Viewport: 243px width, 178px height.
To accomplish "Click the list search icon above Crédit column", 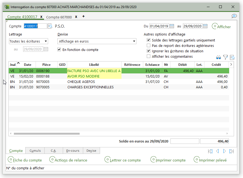I will tap(232, 57).
